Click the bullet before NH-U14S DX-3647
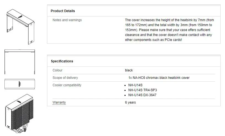 click(x=126, y=95)
